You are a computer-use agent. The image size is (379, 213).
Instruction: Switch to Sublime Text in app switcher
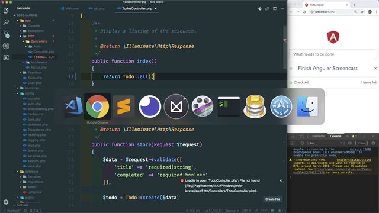coord(124,106)
